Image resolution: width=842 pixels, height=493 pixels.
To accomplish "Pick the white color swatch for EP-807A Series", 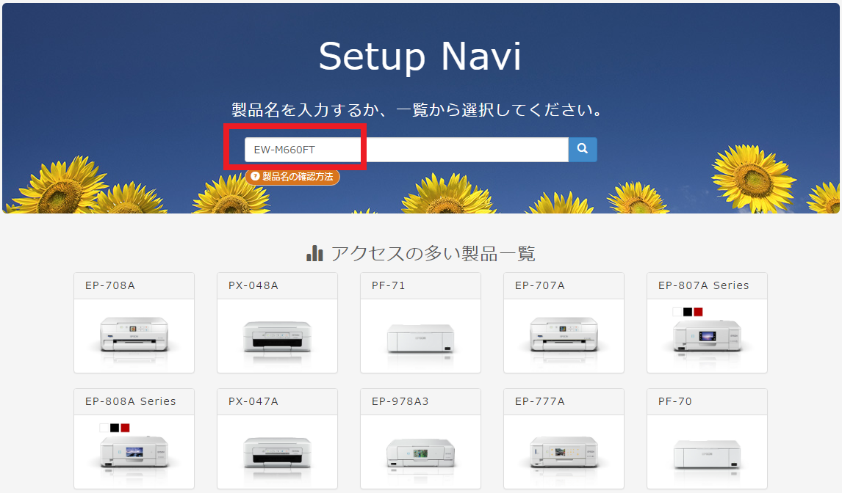I will click(x=677, y=312).
